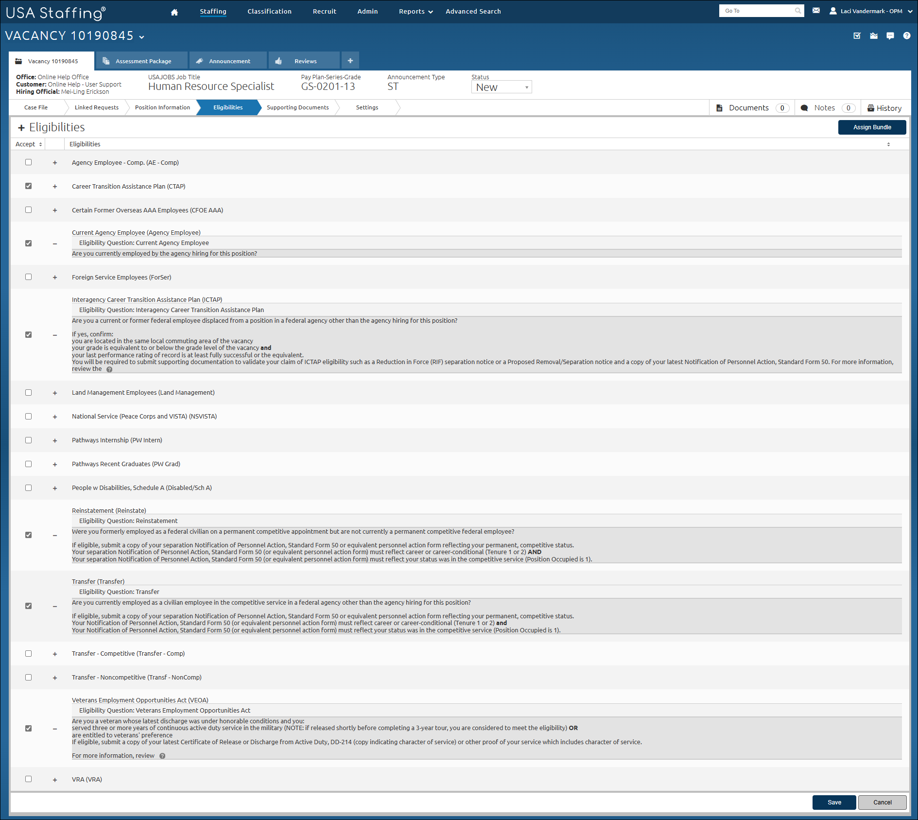
Task: Switch to the Announcement tab
Action: [x=228, y=61]
